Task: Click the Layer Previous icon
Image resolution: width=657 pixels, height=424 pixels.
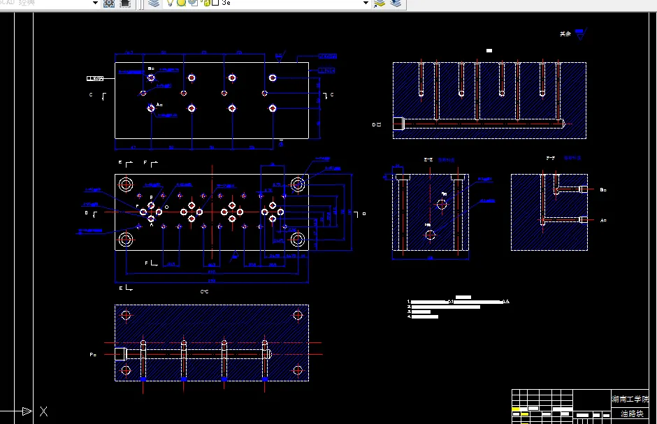Action: pyautogui.click(x=396, y=3)
